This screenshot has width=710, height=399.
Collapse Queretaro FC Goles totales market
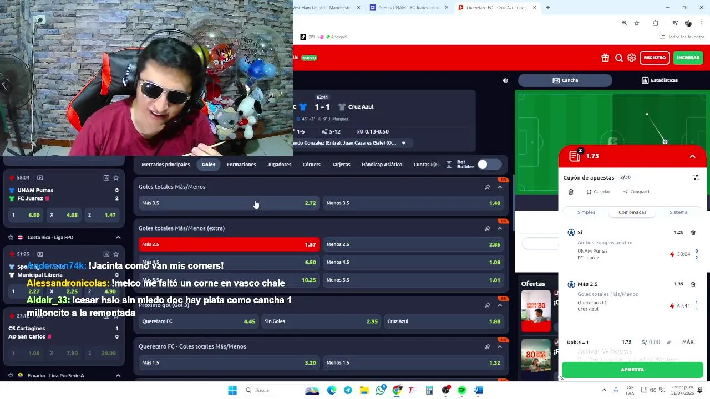click(500, 346)
